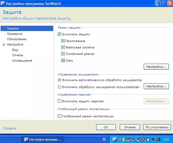Uncheck the 'Сеть' protection checkbox
Screen dimensions: 173x143
click(63, 61)
